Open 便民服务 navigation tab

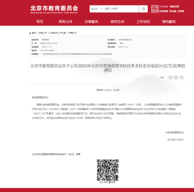tap(169, 22)
